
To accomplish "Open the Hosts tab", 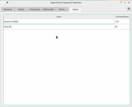I will [21, 9].
